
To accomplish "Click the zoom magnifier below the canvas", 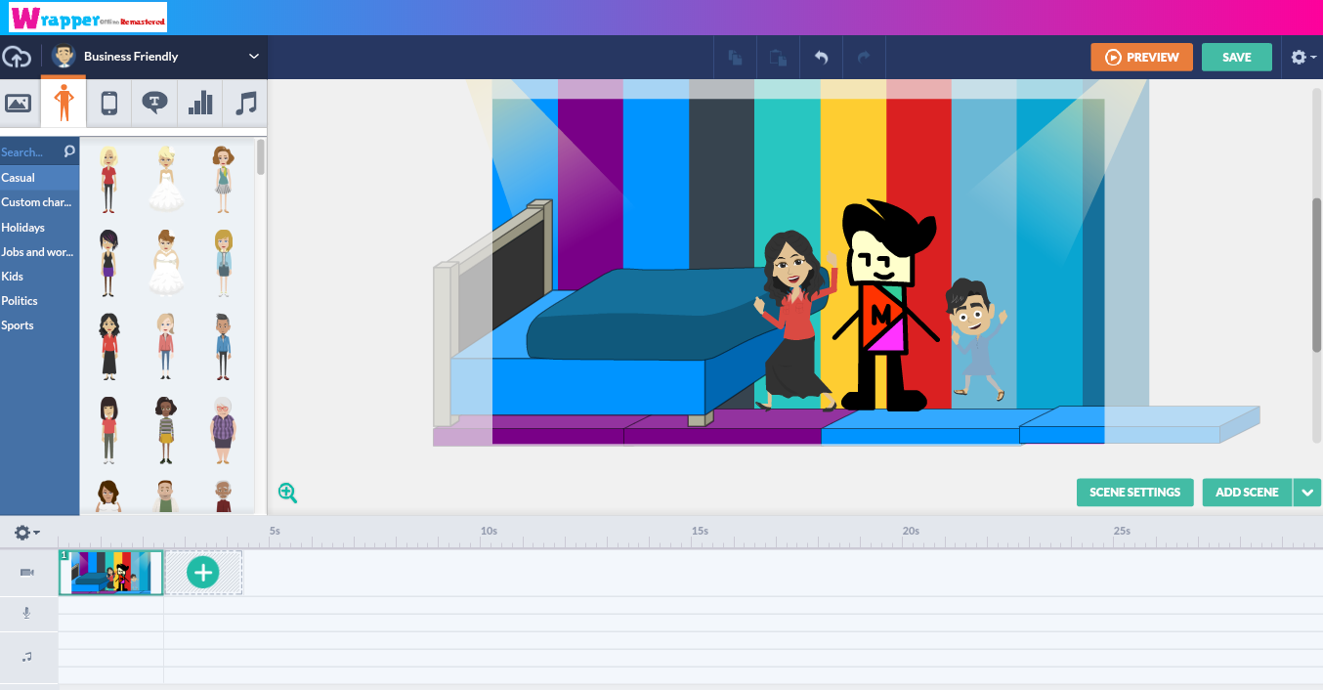I will pos(287,492).
